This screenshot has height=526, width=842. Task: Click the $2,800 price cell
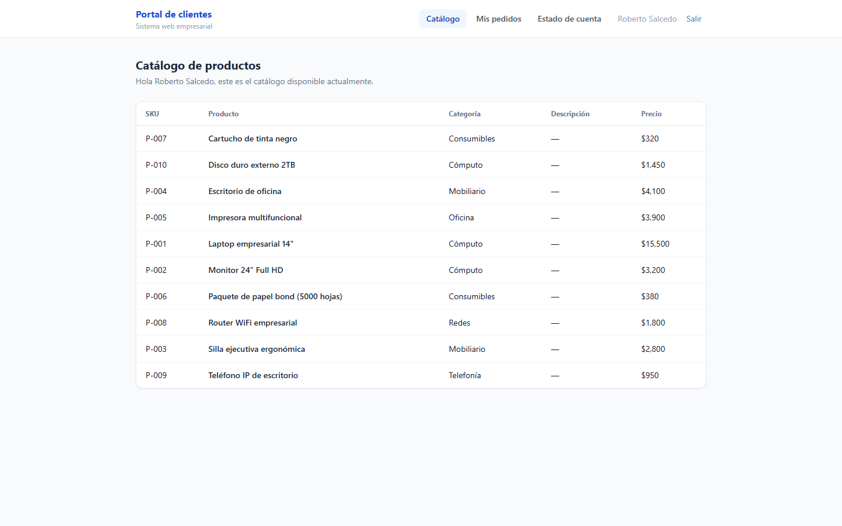653,349
